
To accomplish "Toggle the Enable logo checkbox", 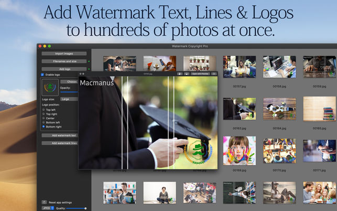I will point(42,75).
